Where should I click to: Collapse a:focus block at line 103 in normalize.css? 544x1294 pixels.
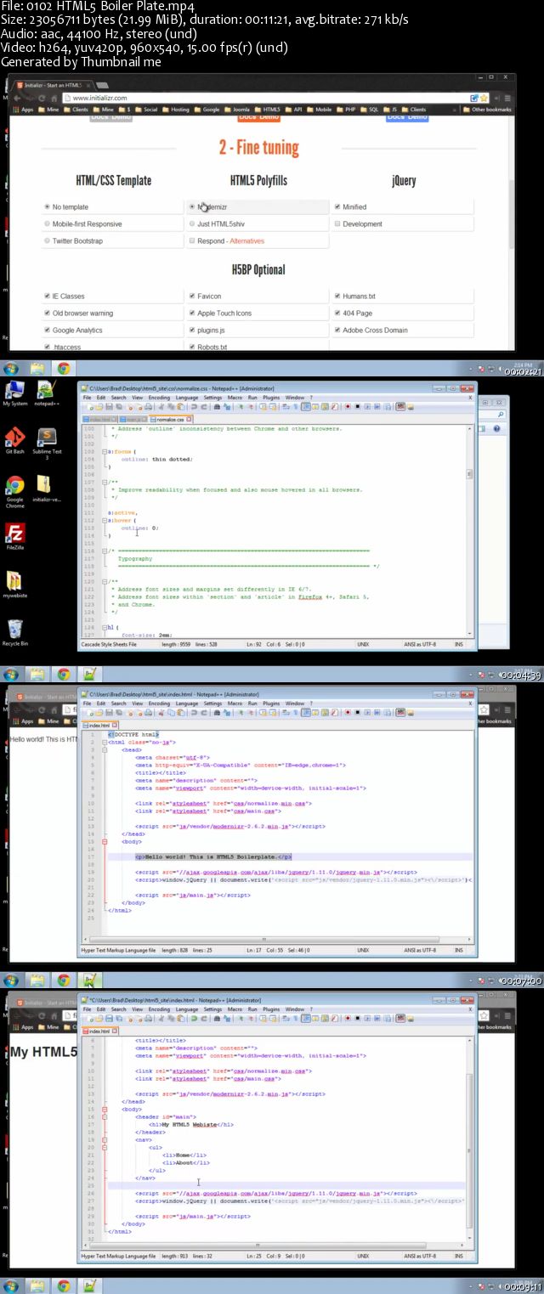tap(105, 452)
